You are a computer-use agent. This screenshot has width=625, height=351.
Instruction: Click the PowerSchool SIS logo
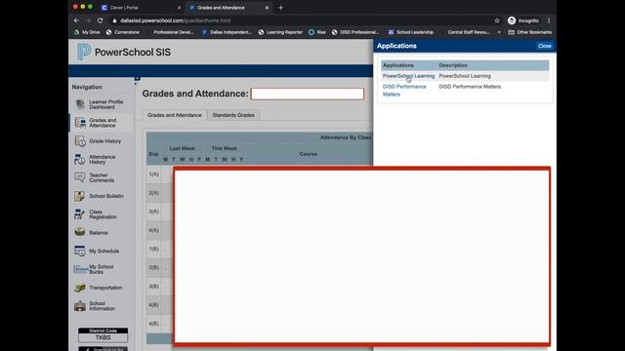[x=124, y=52]
